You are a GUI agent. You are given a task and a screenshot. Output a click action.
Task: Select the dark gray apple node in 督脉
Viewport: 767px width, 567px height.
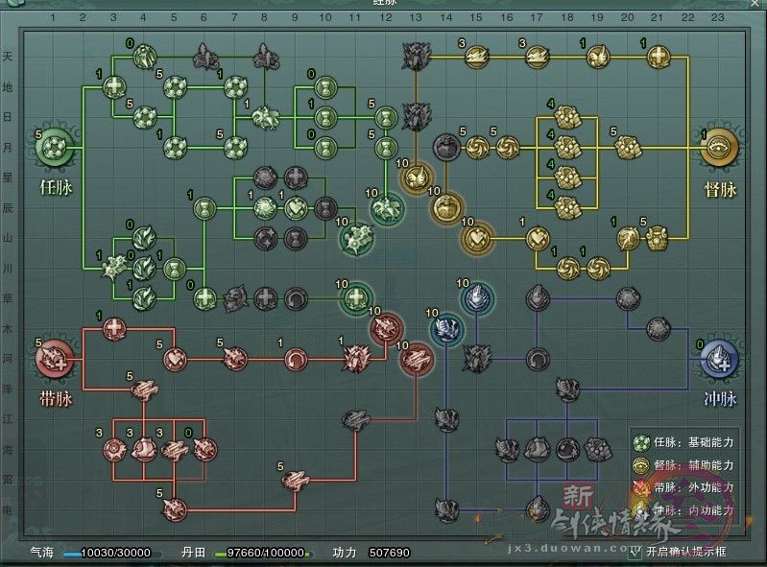[445, 147]
